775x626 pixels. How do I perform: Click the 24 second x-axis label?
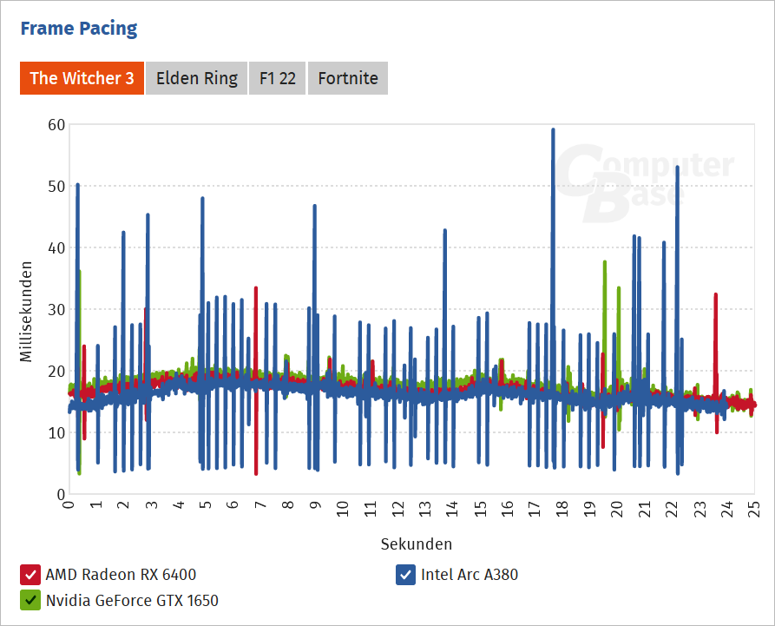point(726,509)
